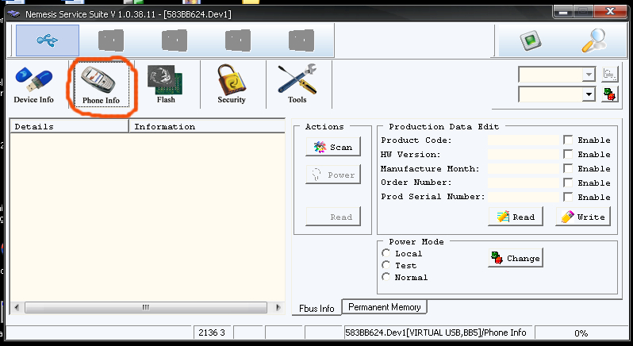Click Read button in Actions
This screenshot has width=633, height=346.
(x=333, y=217)
